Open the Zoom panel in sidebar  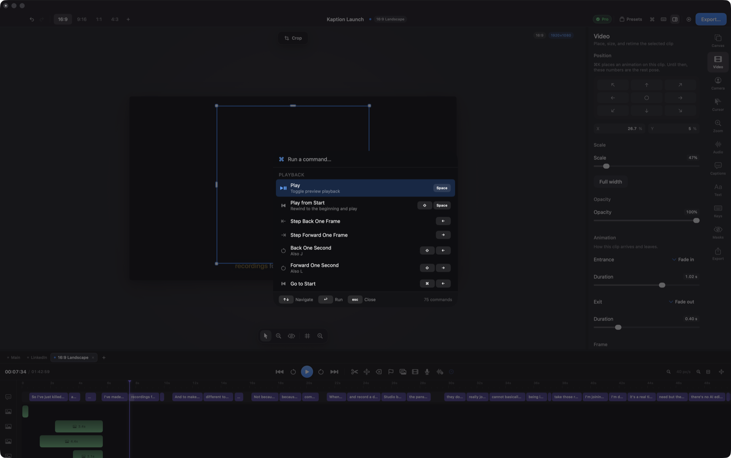click(x=718, y=126)
